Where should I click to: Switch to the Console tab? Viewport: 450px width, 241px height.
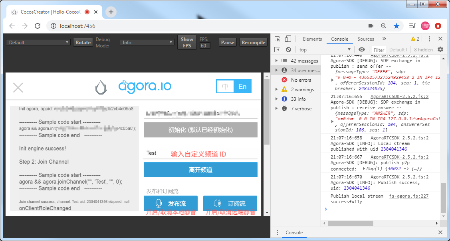pyautogui.click(x=339, y=39)
